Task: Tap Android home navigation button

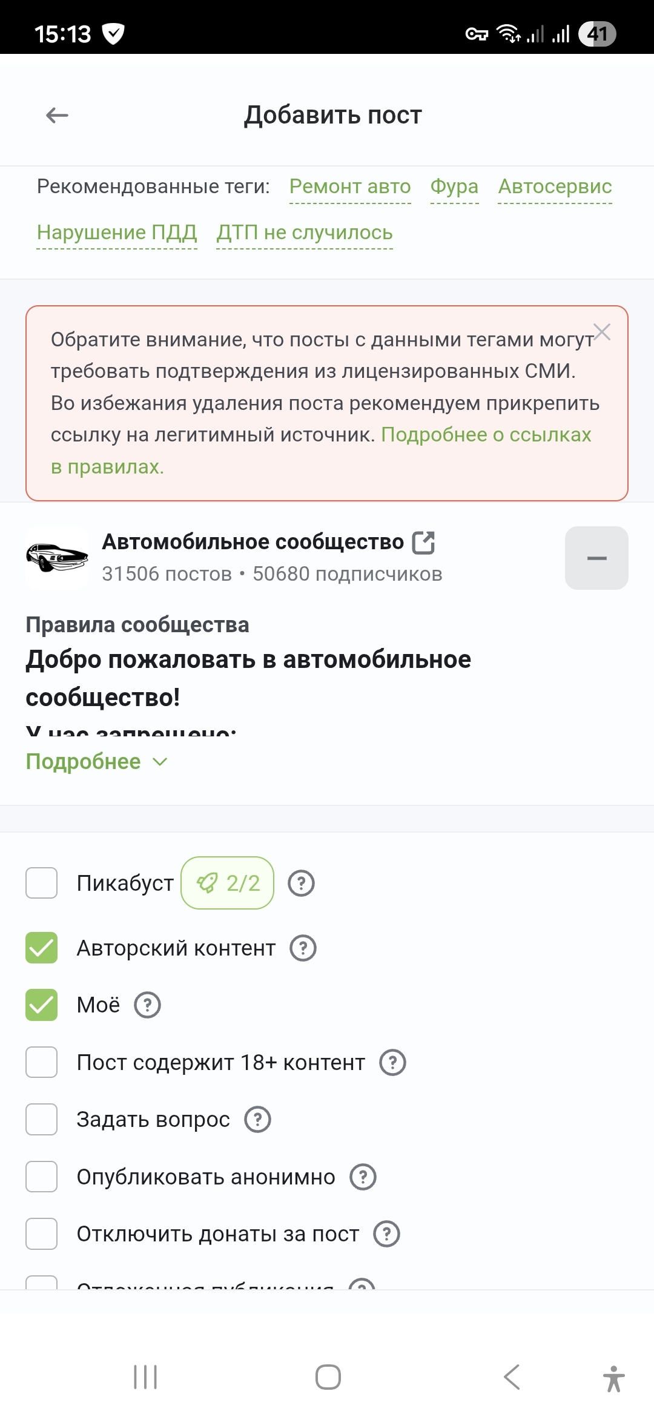Action: 328,1377
